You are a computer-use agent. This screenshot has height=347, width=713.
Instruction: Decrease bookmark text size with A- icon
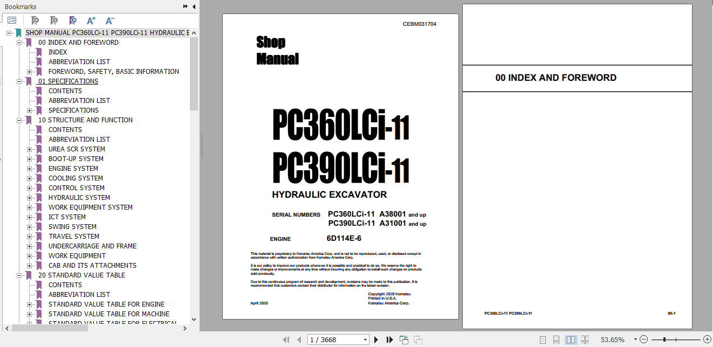pos(109,20)
